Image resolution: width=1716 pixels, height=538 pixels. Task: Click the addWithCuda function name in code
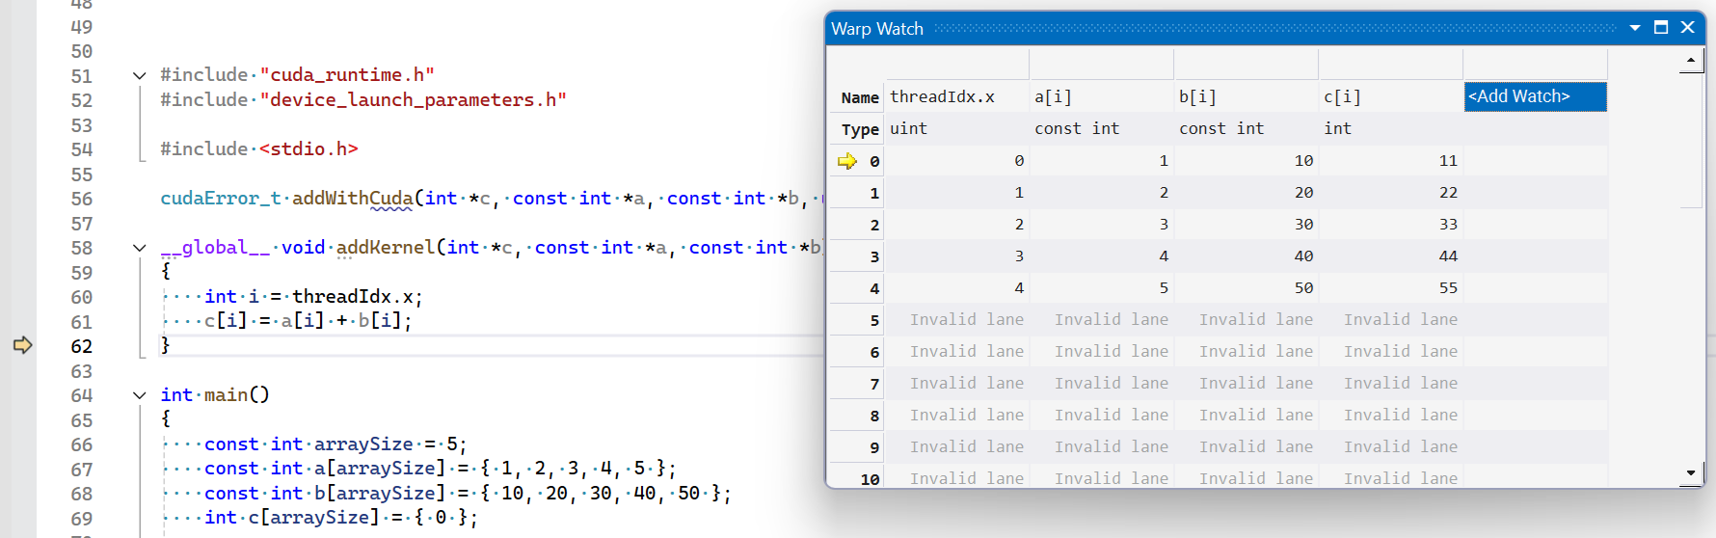pos(353,199)
